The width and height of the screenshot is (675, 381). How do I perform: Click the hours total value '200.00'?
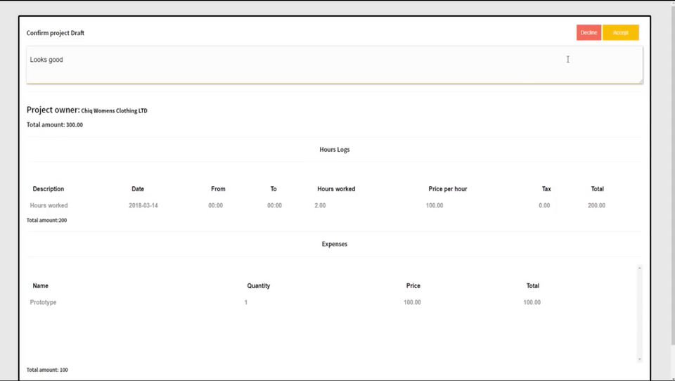pos(596,205)
